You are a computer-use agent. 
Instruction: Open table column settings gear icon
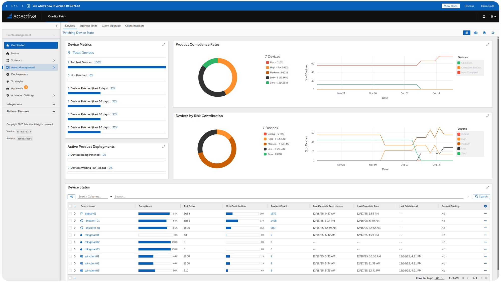485,206
